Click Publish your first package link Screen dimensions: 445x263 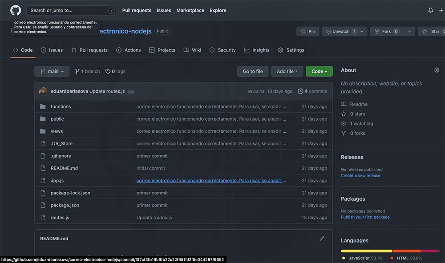(x=365, y=217)
